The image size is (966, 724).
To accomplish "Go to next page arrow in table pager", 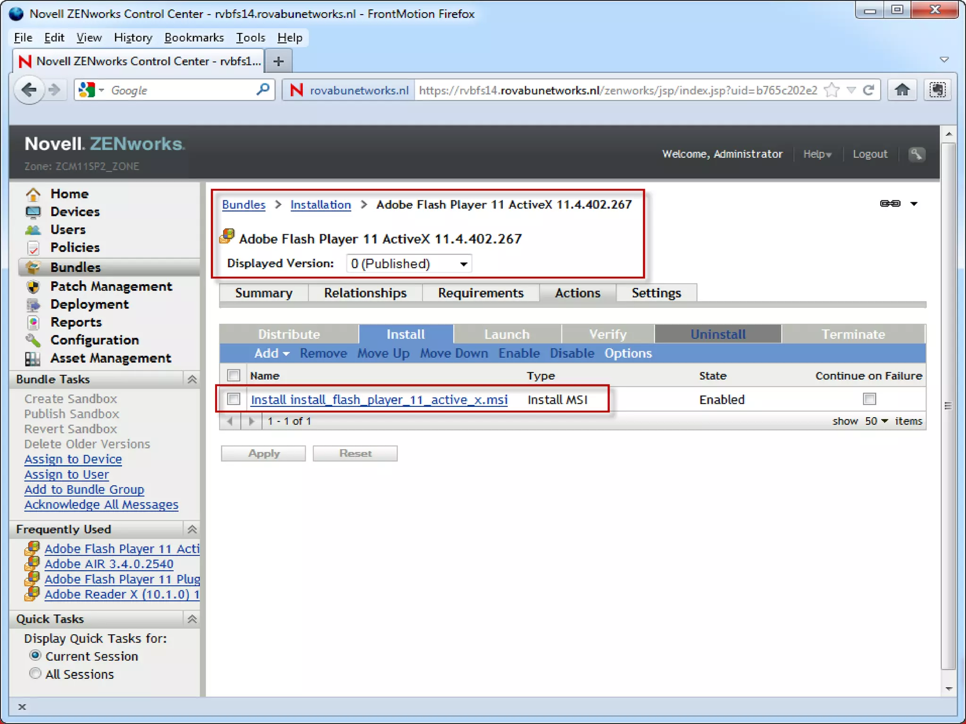I will coord(251,421).
